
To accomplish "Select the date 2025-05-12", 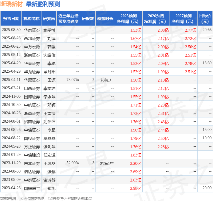I will point(11,55).
